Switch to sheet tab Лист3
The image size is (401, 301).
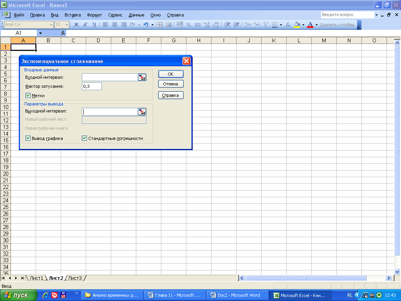click(75, 278)
